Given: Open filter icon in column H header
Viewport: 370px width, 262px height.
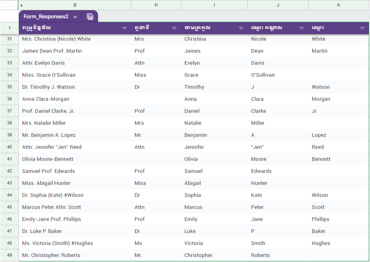Looking at the screenshot, I should point(174,28).
